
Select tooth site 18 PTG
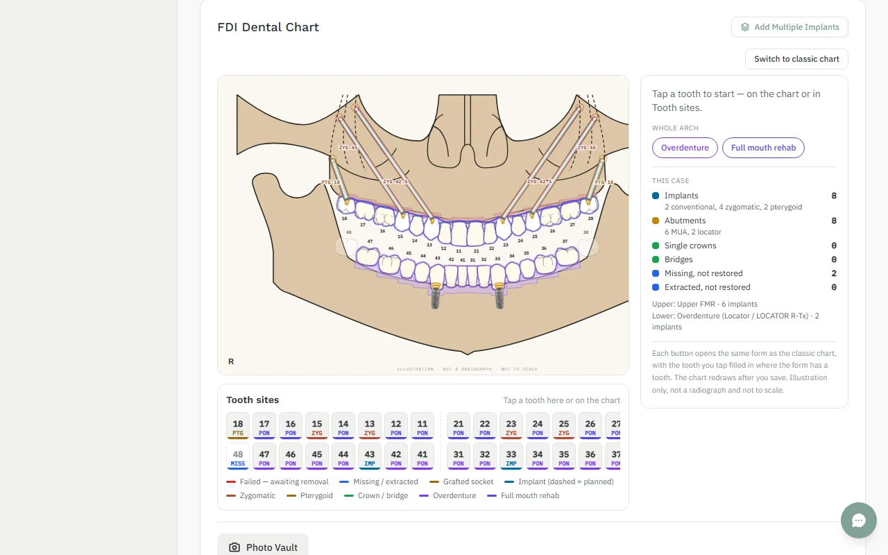pos(238,426)
